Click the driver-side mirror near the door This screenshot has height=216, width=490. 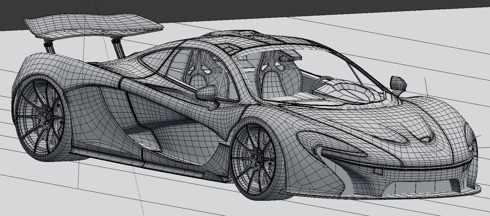(x=207, y=92)
